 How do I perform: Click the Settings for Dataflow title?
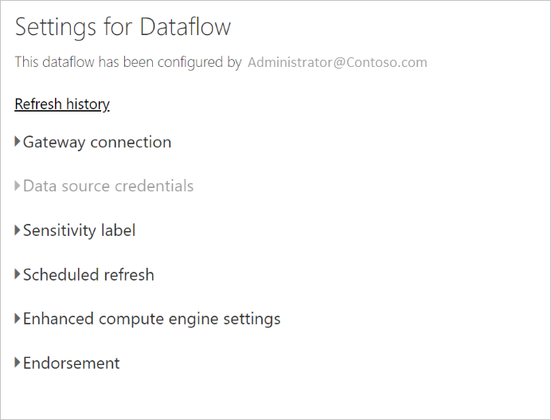pos(123,27)
